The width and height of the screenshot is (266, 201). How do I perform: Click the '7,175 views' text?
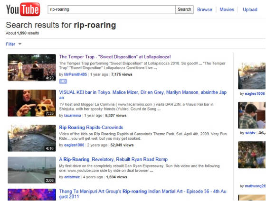click(122, 74)
